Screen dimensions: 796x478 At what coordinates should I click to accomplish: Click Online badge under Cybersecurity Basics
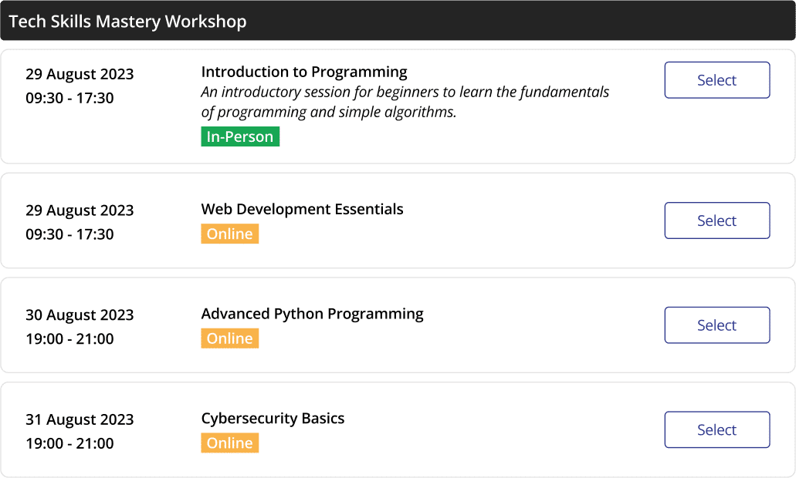229,443
